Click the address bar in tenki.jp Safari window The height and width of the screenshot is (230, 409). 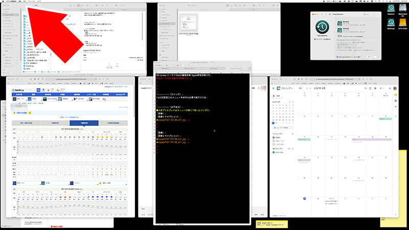pyautogui.click(x=71, y=79)
